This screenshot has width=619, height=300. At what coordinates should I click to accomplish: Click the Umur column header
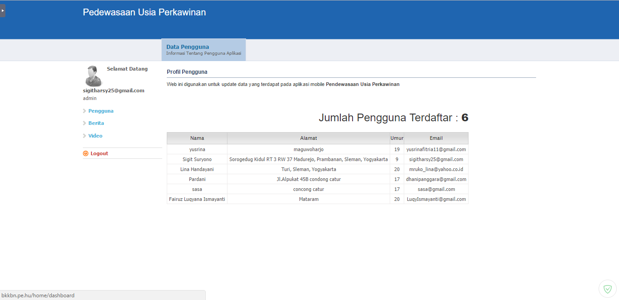pyautogui.click(x=397, y=138)
